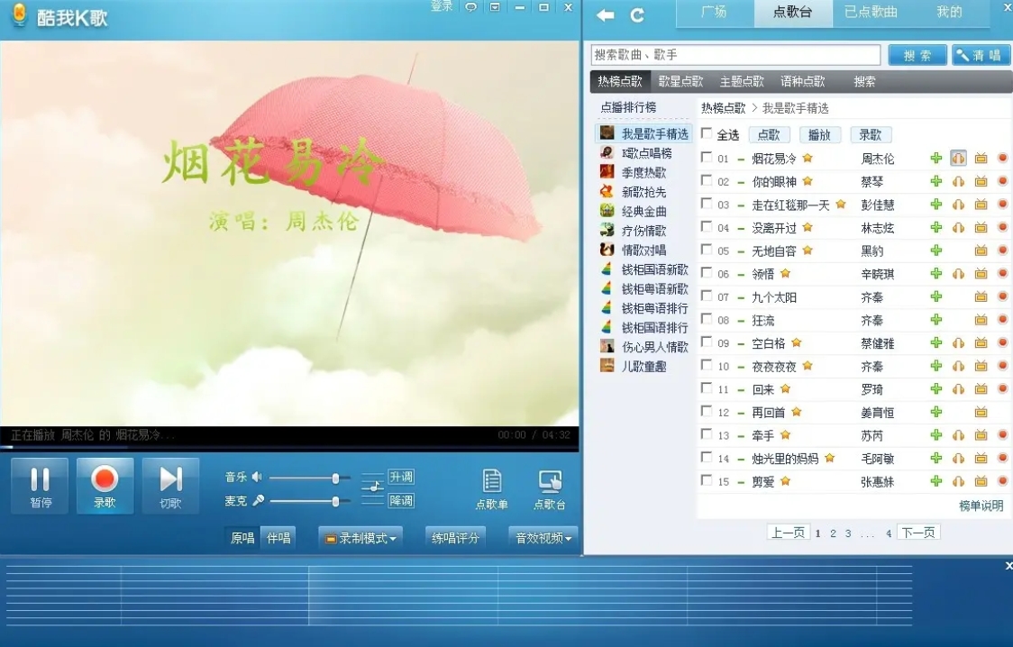Pause playback with the 暂停 button
The height and width of the screenshot is (647, 1013).
[40, 487]
